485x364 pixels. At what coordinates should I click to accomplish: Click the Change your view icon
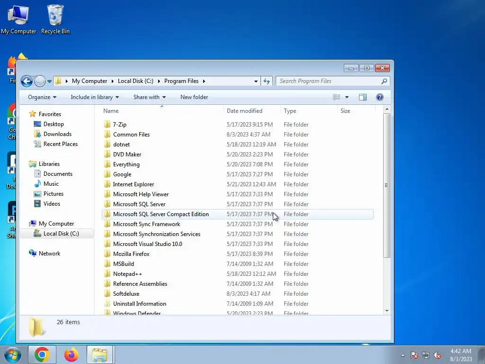(337, 97)
